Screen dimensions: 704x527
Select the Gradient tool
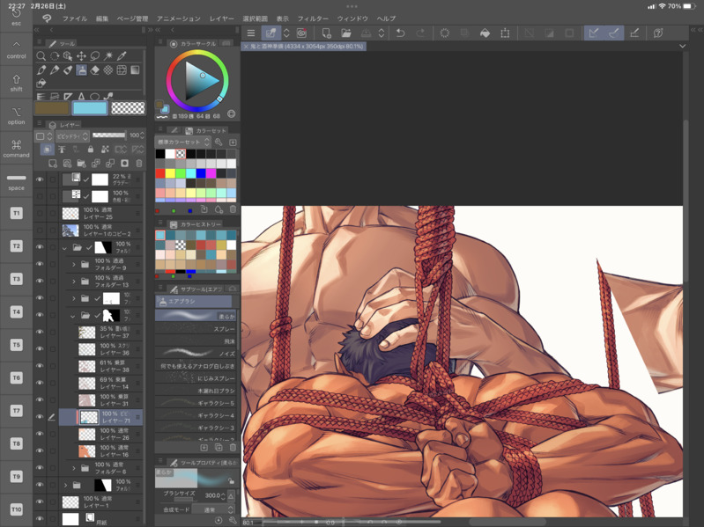click(x=135, y=70)
